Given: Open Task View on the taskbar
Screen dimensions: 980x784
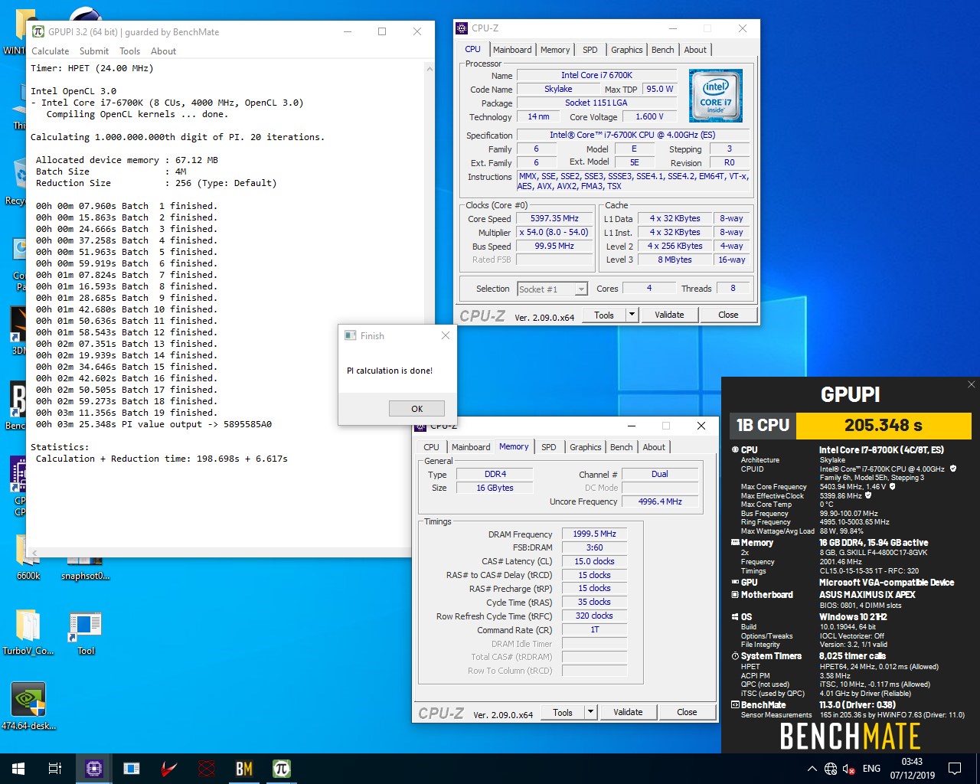Looking at the screenshot, I should coord(55,768).
